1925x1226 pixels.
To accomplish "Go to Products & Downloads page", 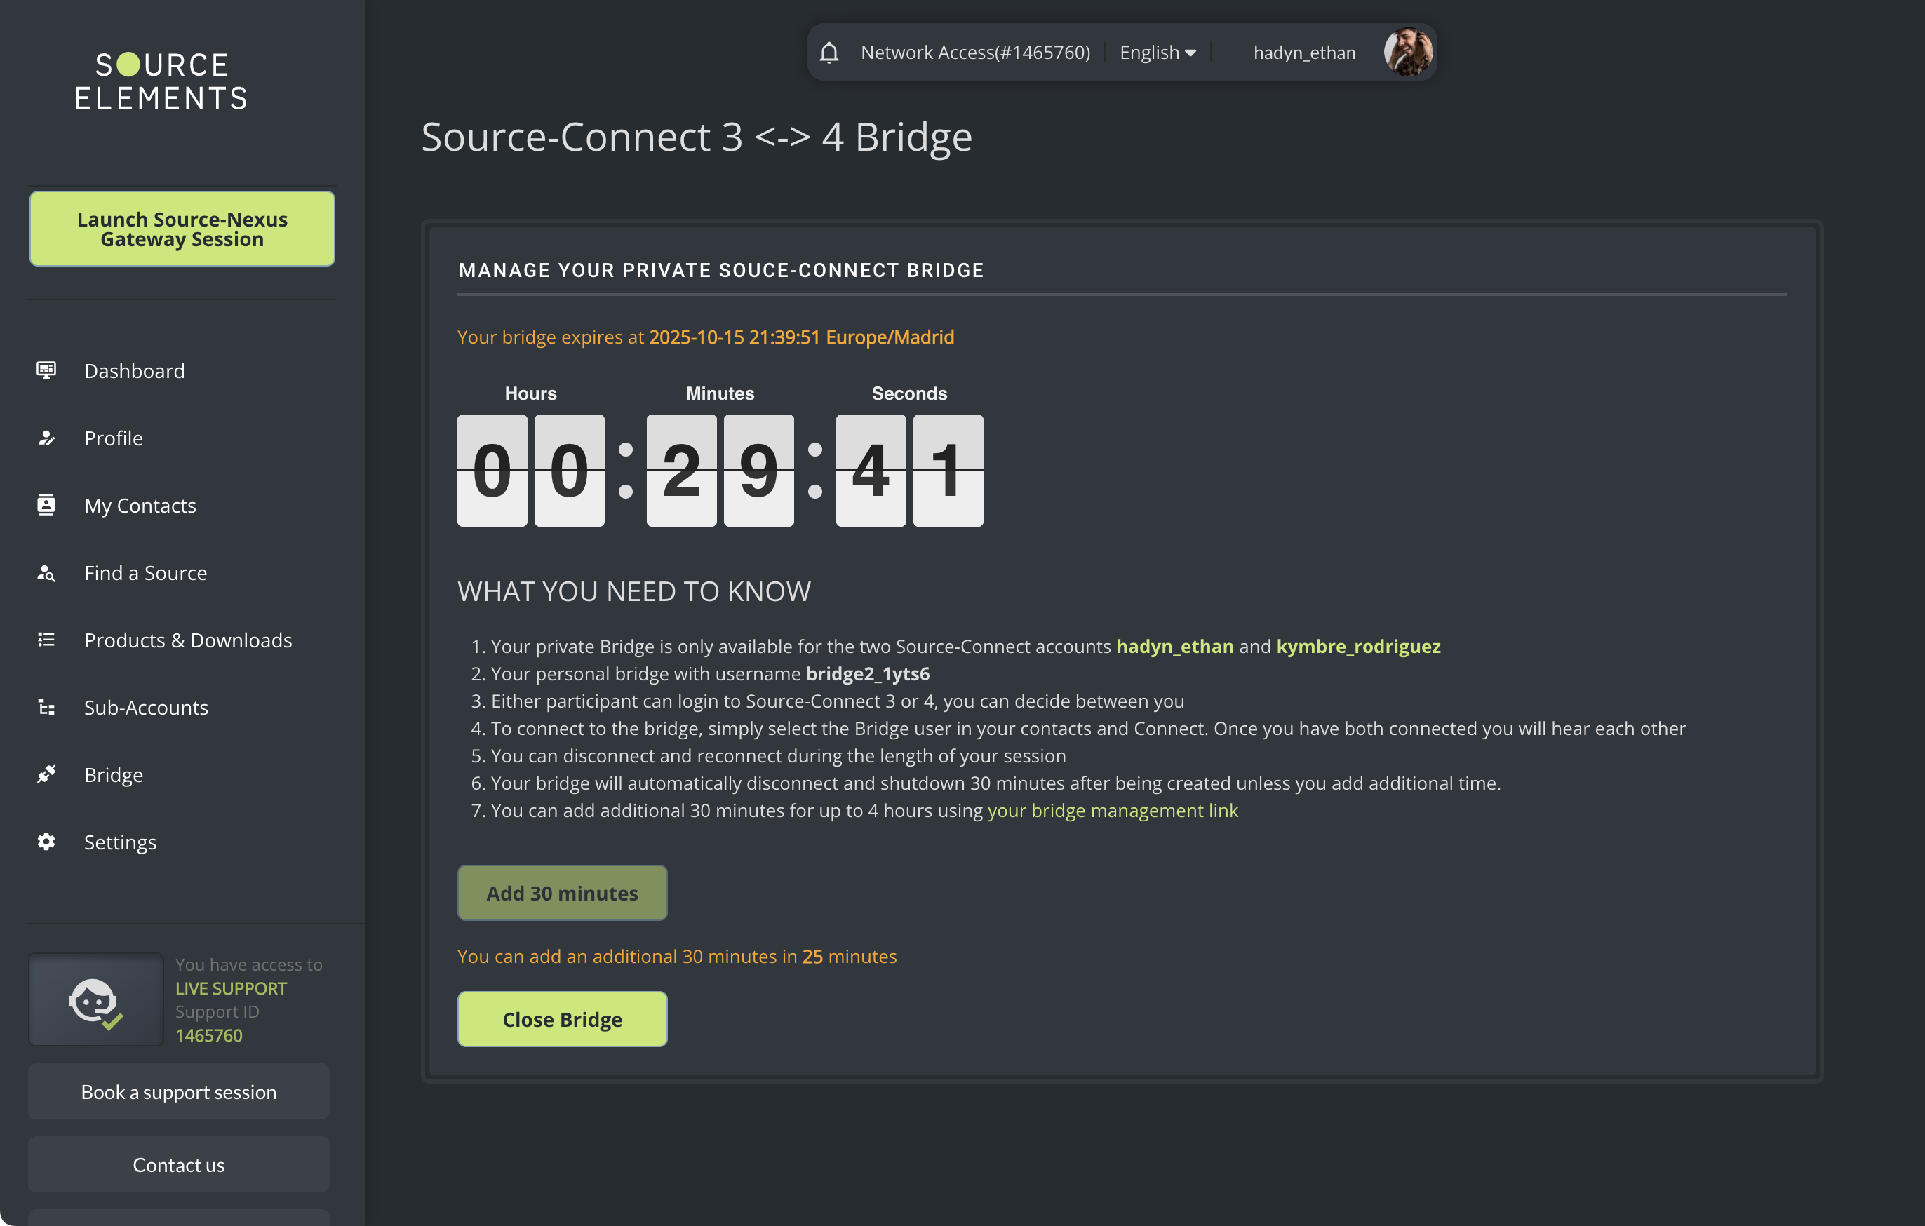I will (x=188, y=640).
